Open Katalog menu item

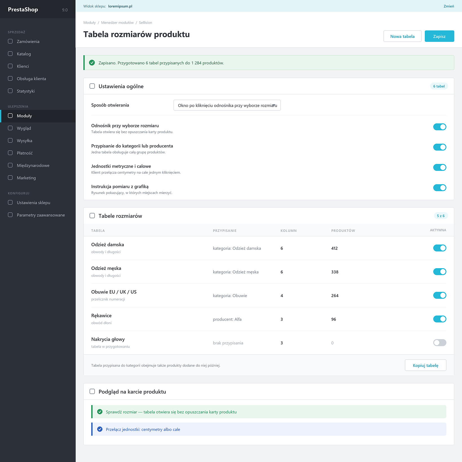pos(38,54)
